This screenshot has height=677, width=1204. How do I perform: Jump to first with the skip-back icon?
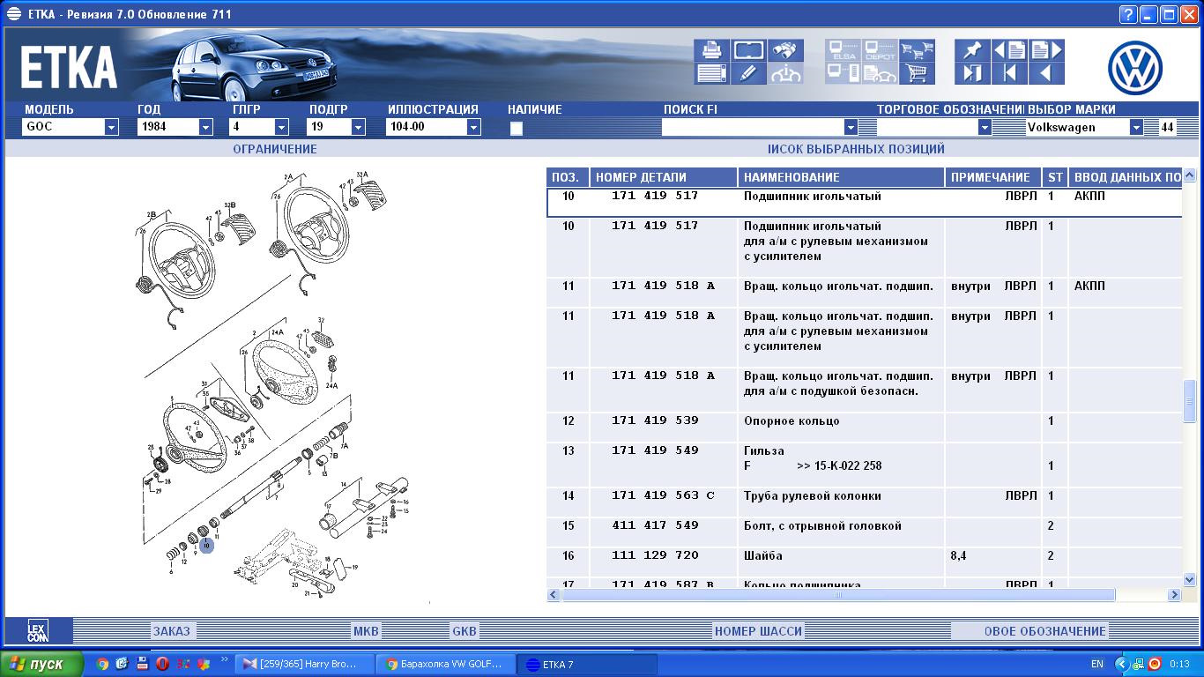[1009, 73]
